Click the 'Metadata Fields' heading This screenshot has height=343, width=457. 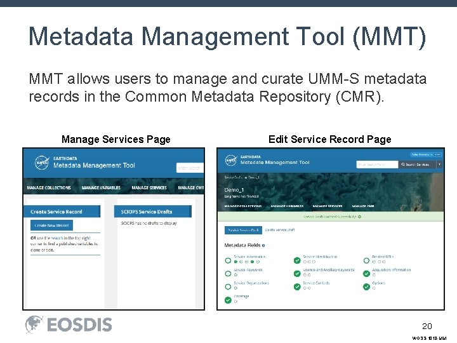[x=242, y=245]
